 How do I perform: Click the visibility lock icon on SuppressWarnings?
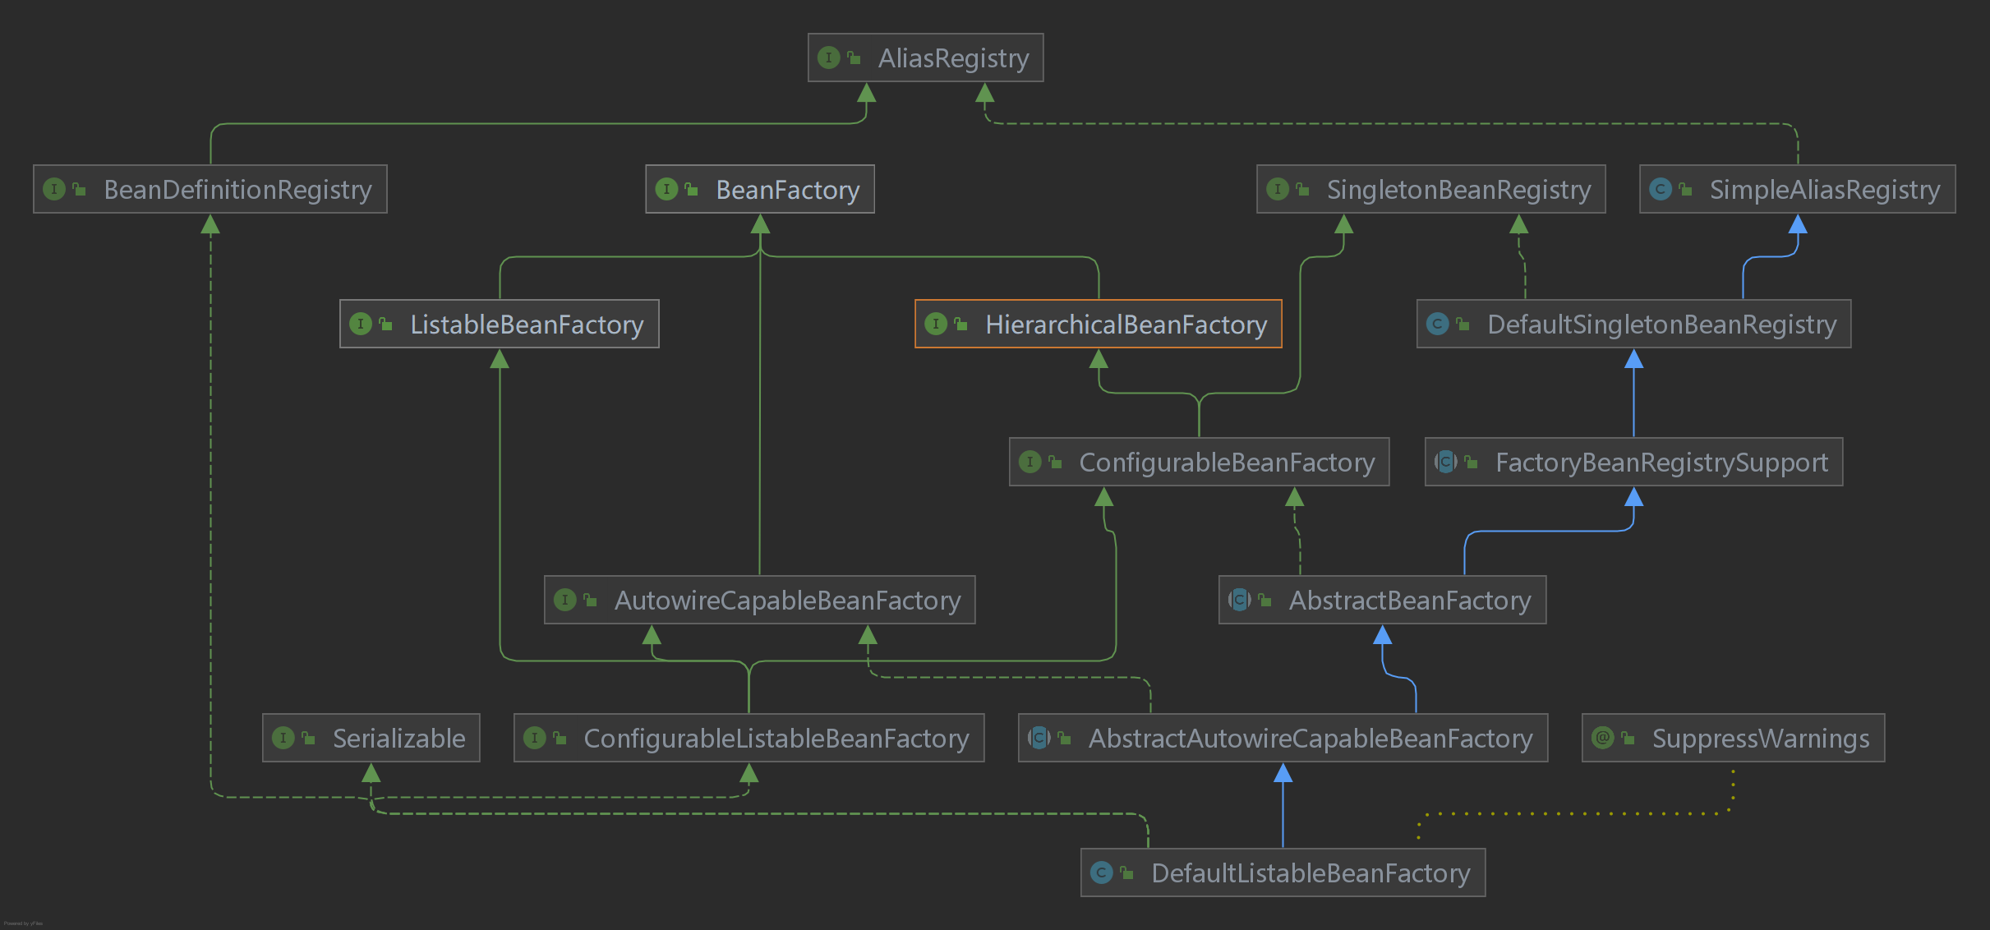[1628, 738]
